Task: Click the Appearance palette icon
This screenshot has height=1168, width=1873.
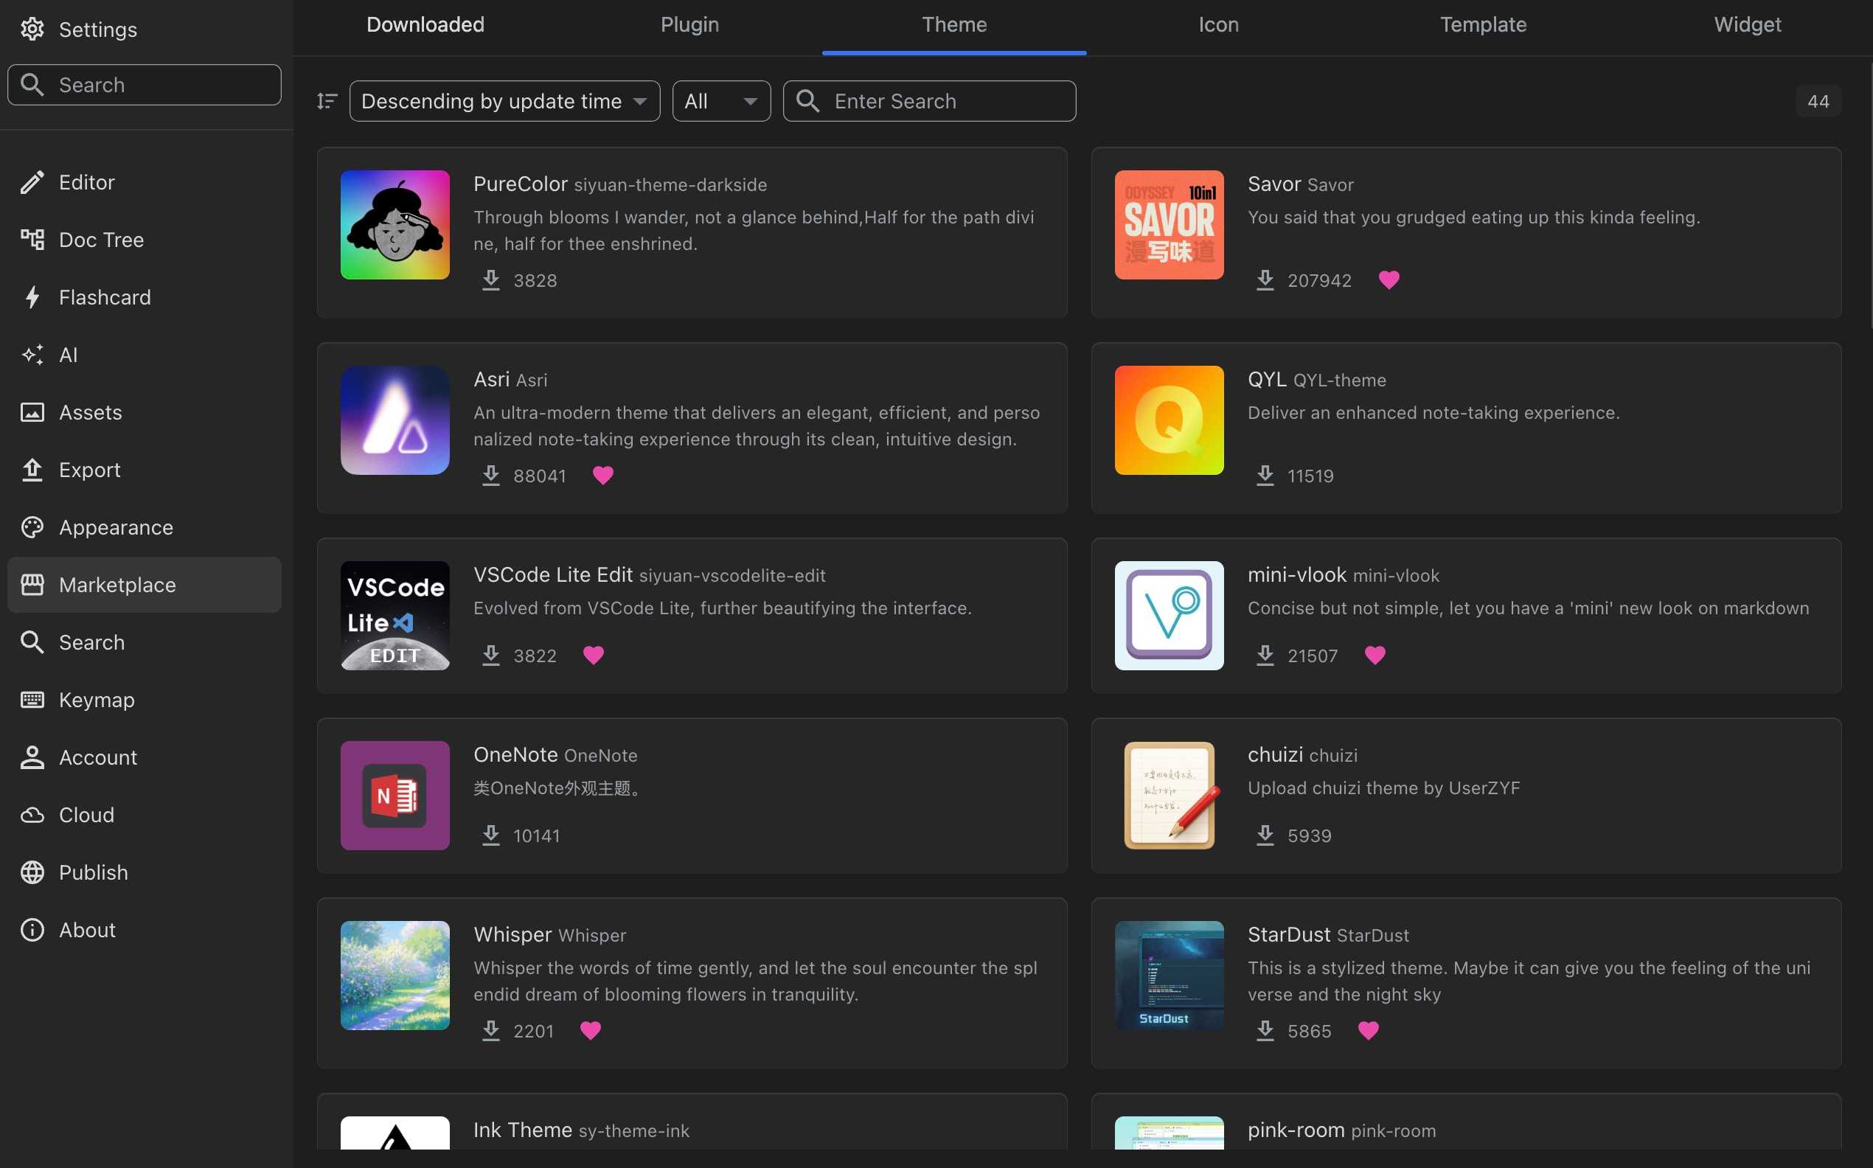Action: click(32, 528)
